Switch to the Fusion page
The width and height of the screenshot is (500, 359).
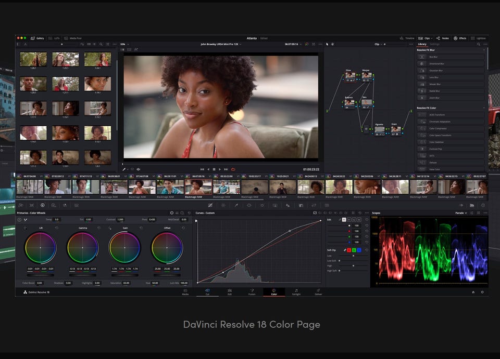tap(252, 292)
